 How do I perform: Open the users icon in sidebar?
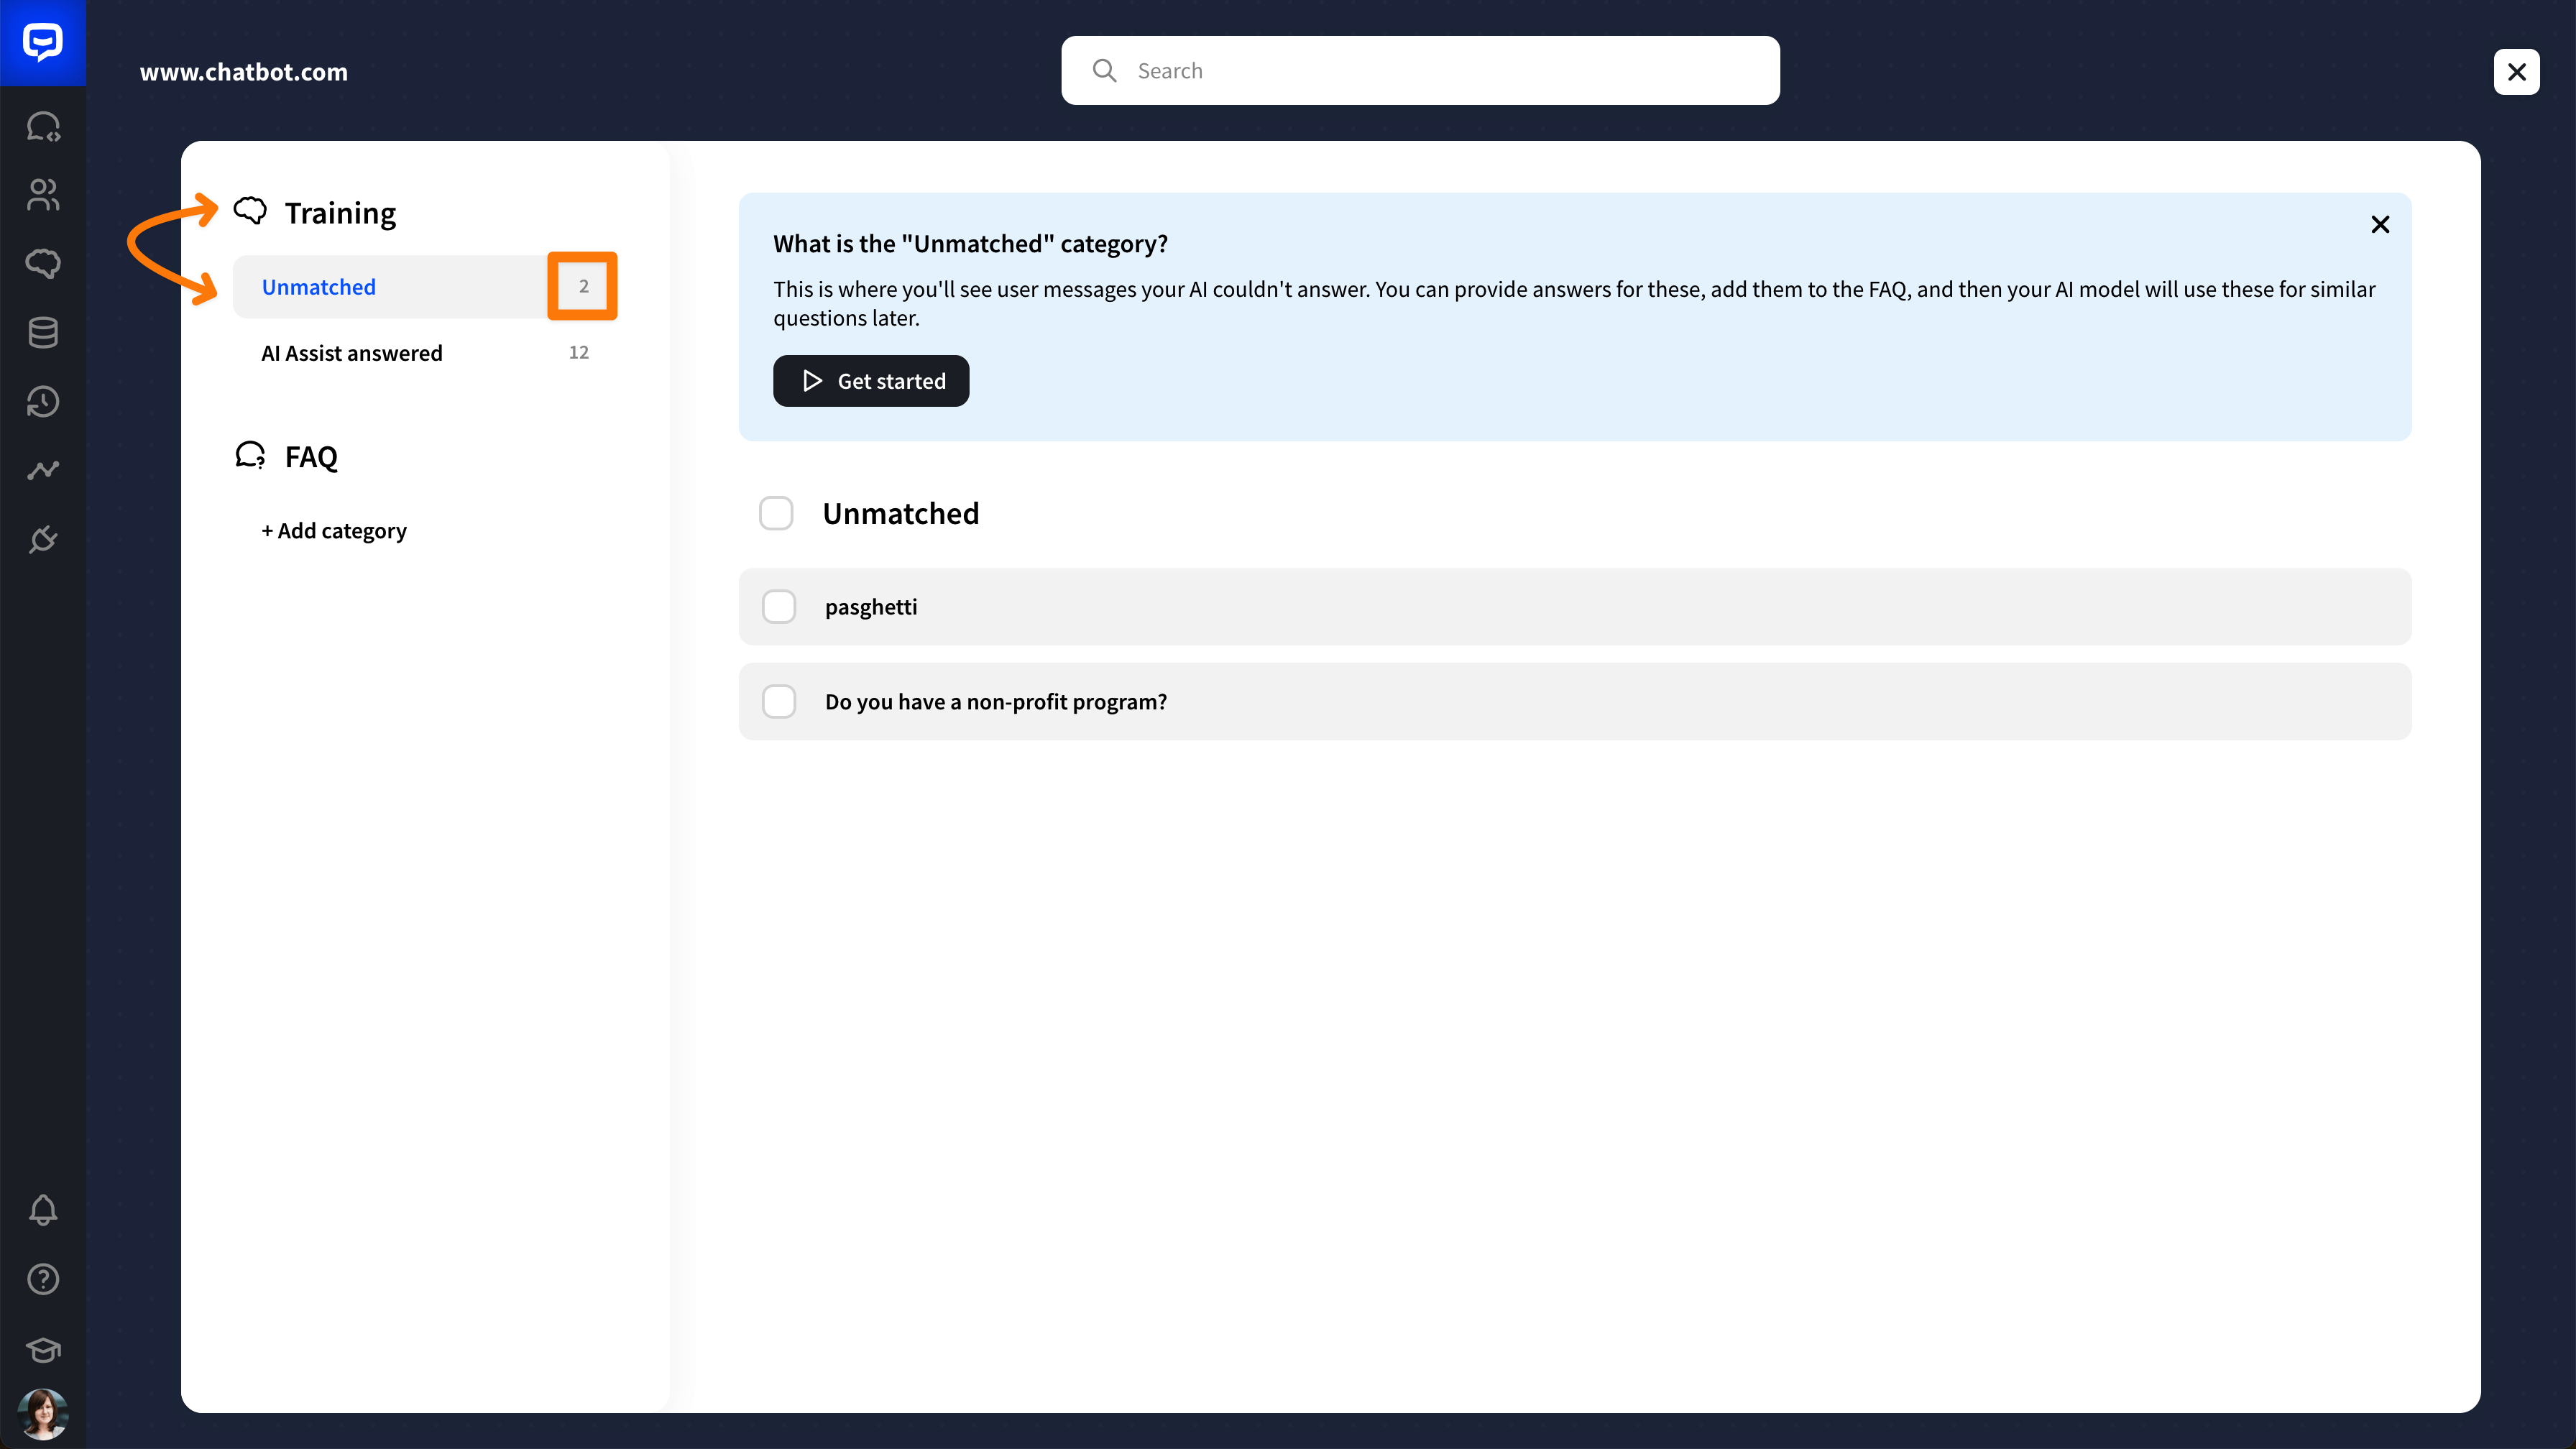tap(43, 195)
